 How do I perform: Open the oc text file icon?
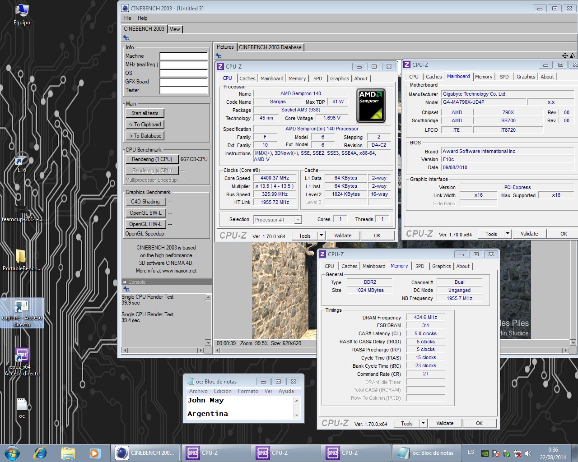(x=22, y=408)
